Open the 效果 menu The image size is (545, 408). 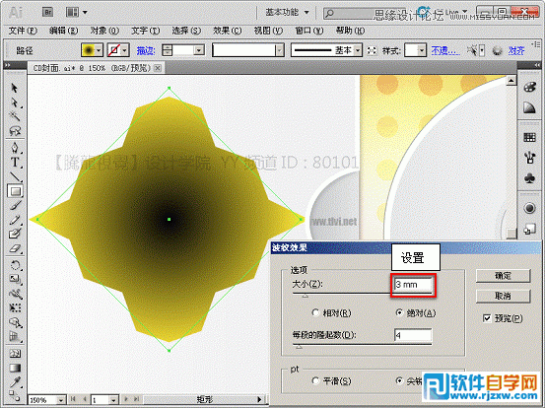(x=227, y=31)
